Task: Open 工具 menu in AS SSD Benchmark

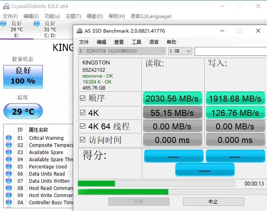Action: point(136,42)
